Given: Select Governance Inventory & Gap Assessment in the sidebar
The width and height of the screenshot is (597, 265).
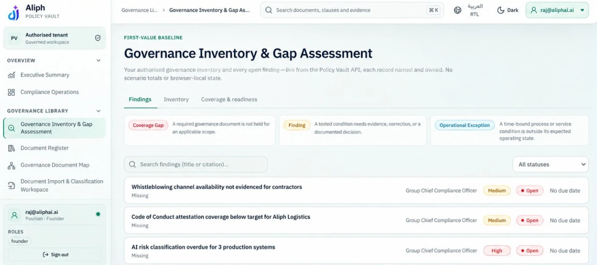Looking at the screenshot, I should [54, 128].
